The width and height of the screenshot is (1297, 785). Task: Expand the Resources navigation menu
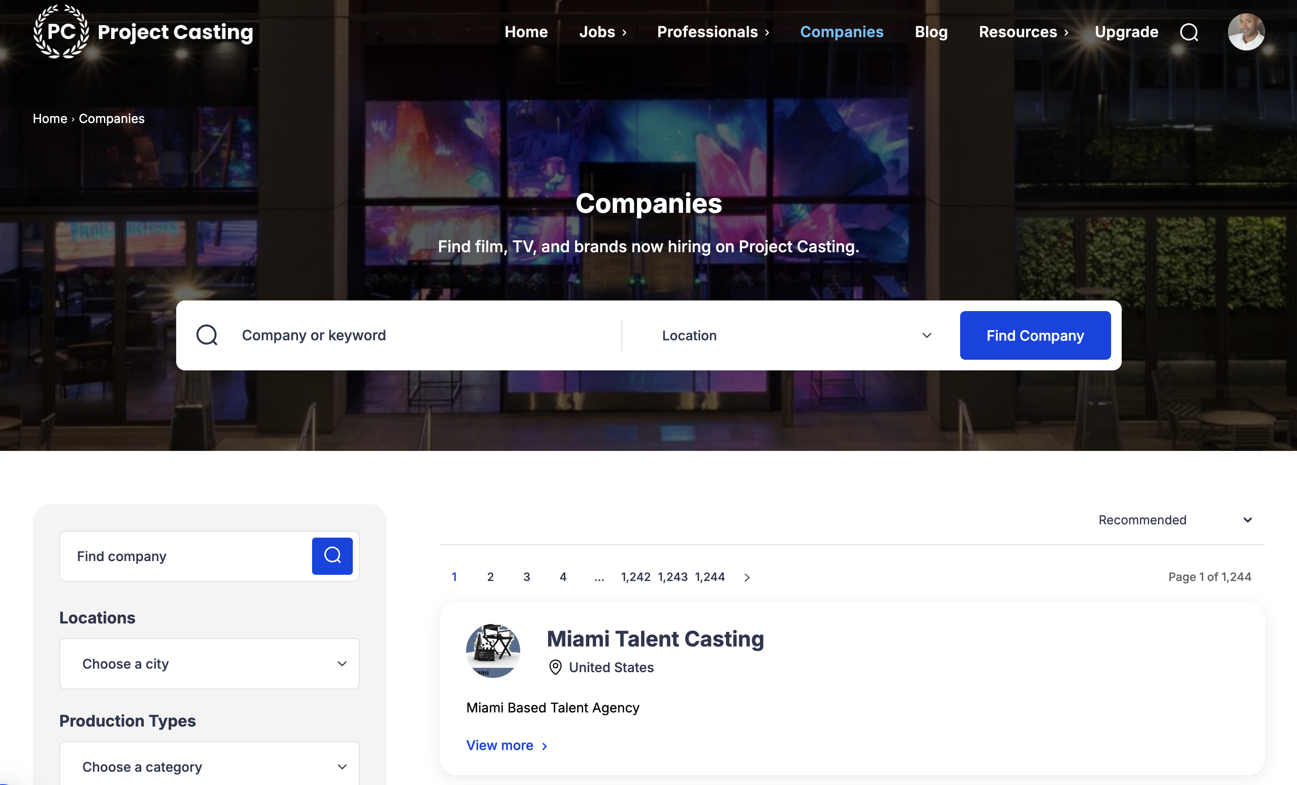tap(1023, 32)
